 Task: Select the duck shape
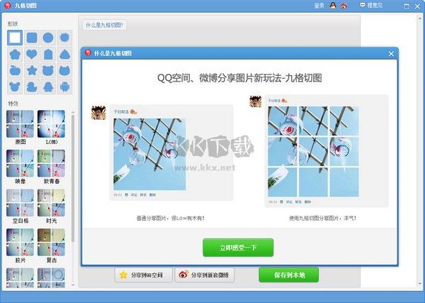[31, 87]
